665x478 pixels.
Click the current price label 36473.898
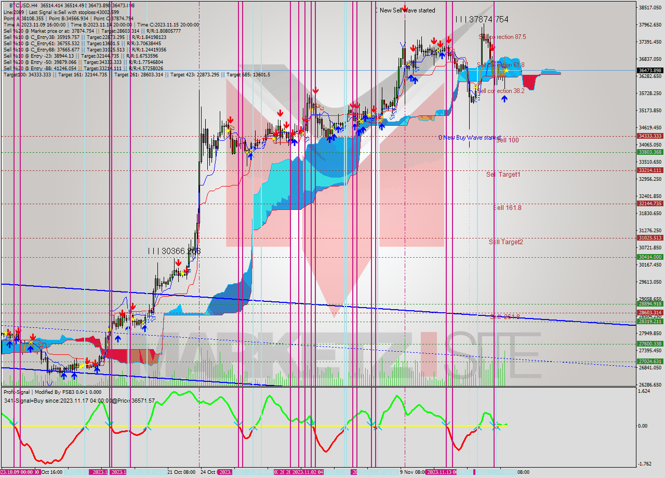pos(650,70)
